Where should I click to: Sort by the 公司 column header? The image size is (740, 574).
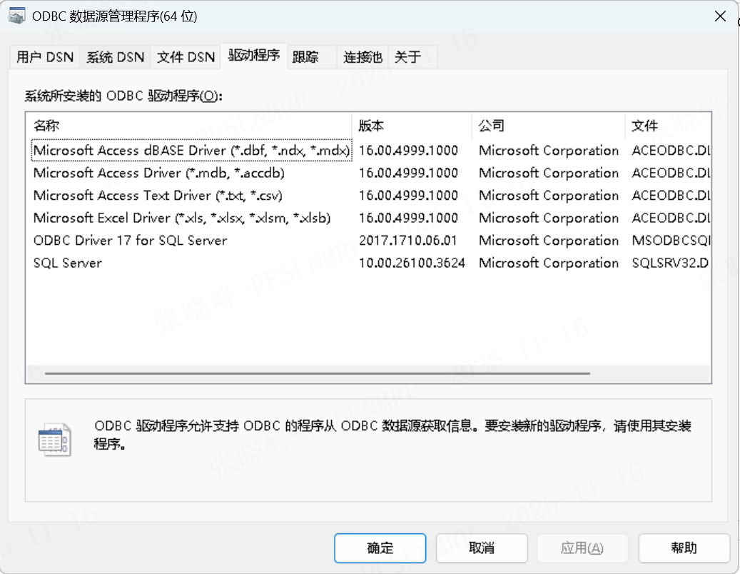548,126
